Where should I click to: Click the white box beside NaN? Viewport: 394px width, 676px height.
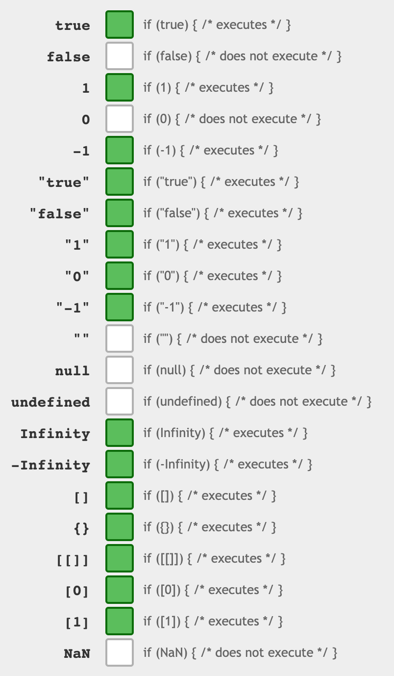[119, 652]
